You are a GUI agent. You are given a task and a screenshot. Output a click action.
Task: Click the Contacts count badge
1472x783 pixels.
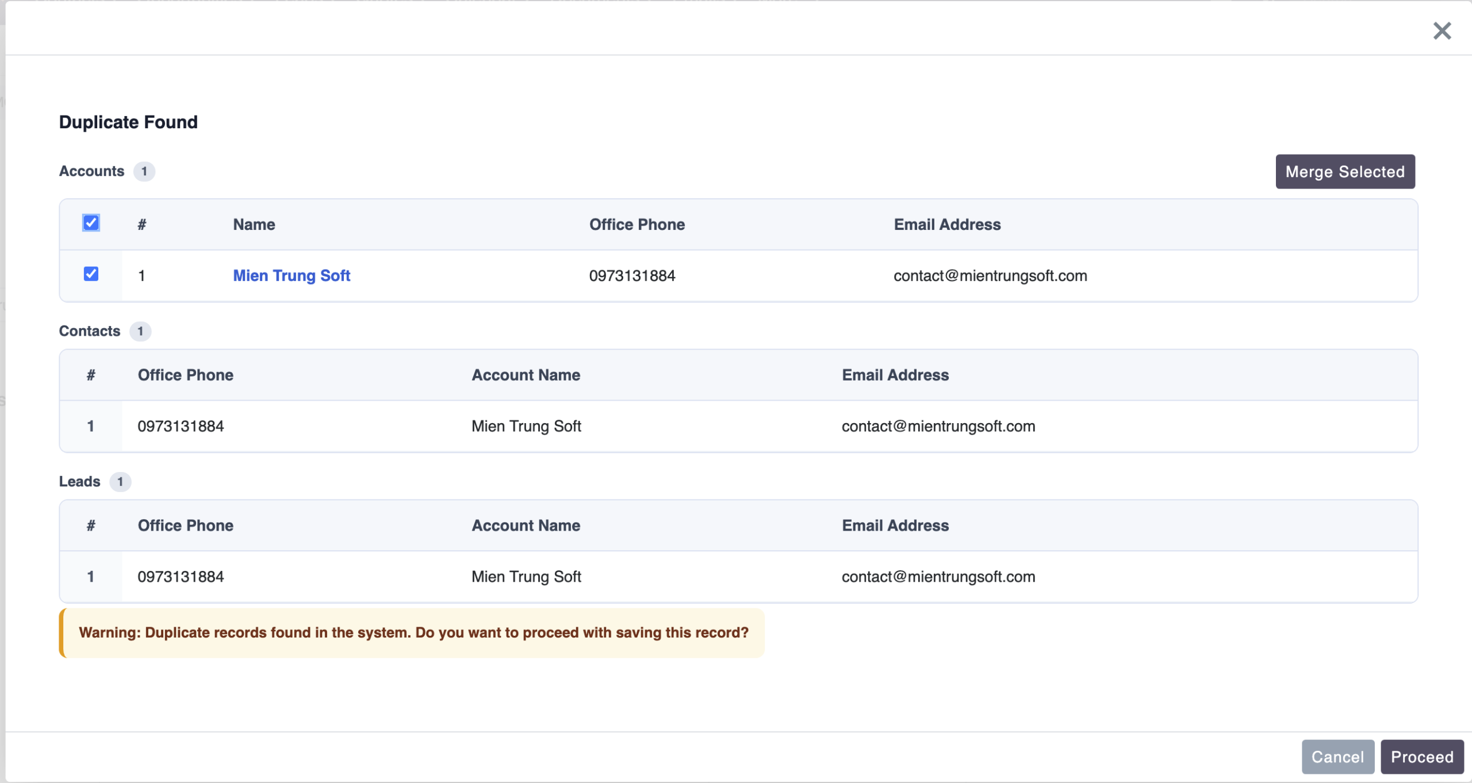point(140,331)
